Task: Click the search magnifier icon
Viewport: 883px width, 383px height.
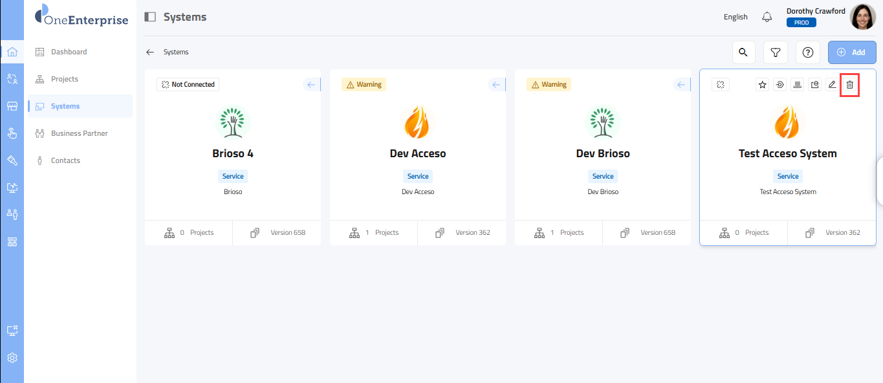Action: click(x=743, y=52)
